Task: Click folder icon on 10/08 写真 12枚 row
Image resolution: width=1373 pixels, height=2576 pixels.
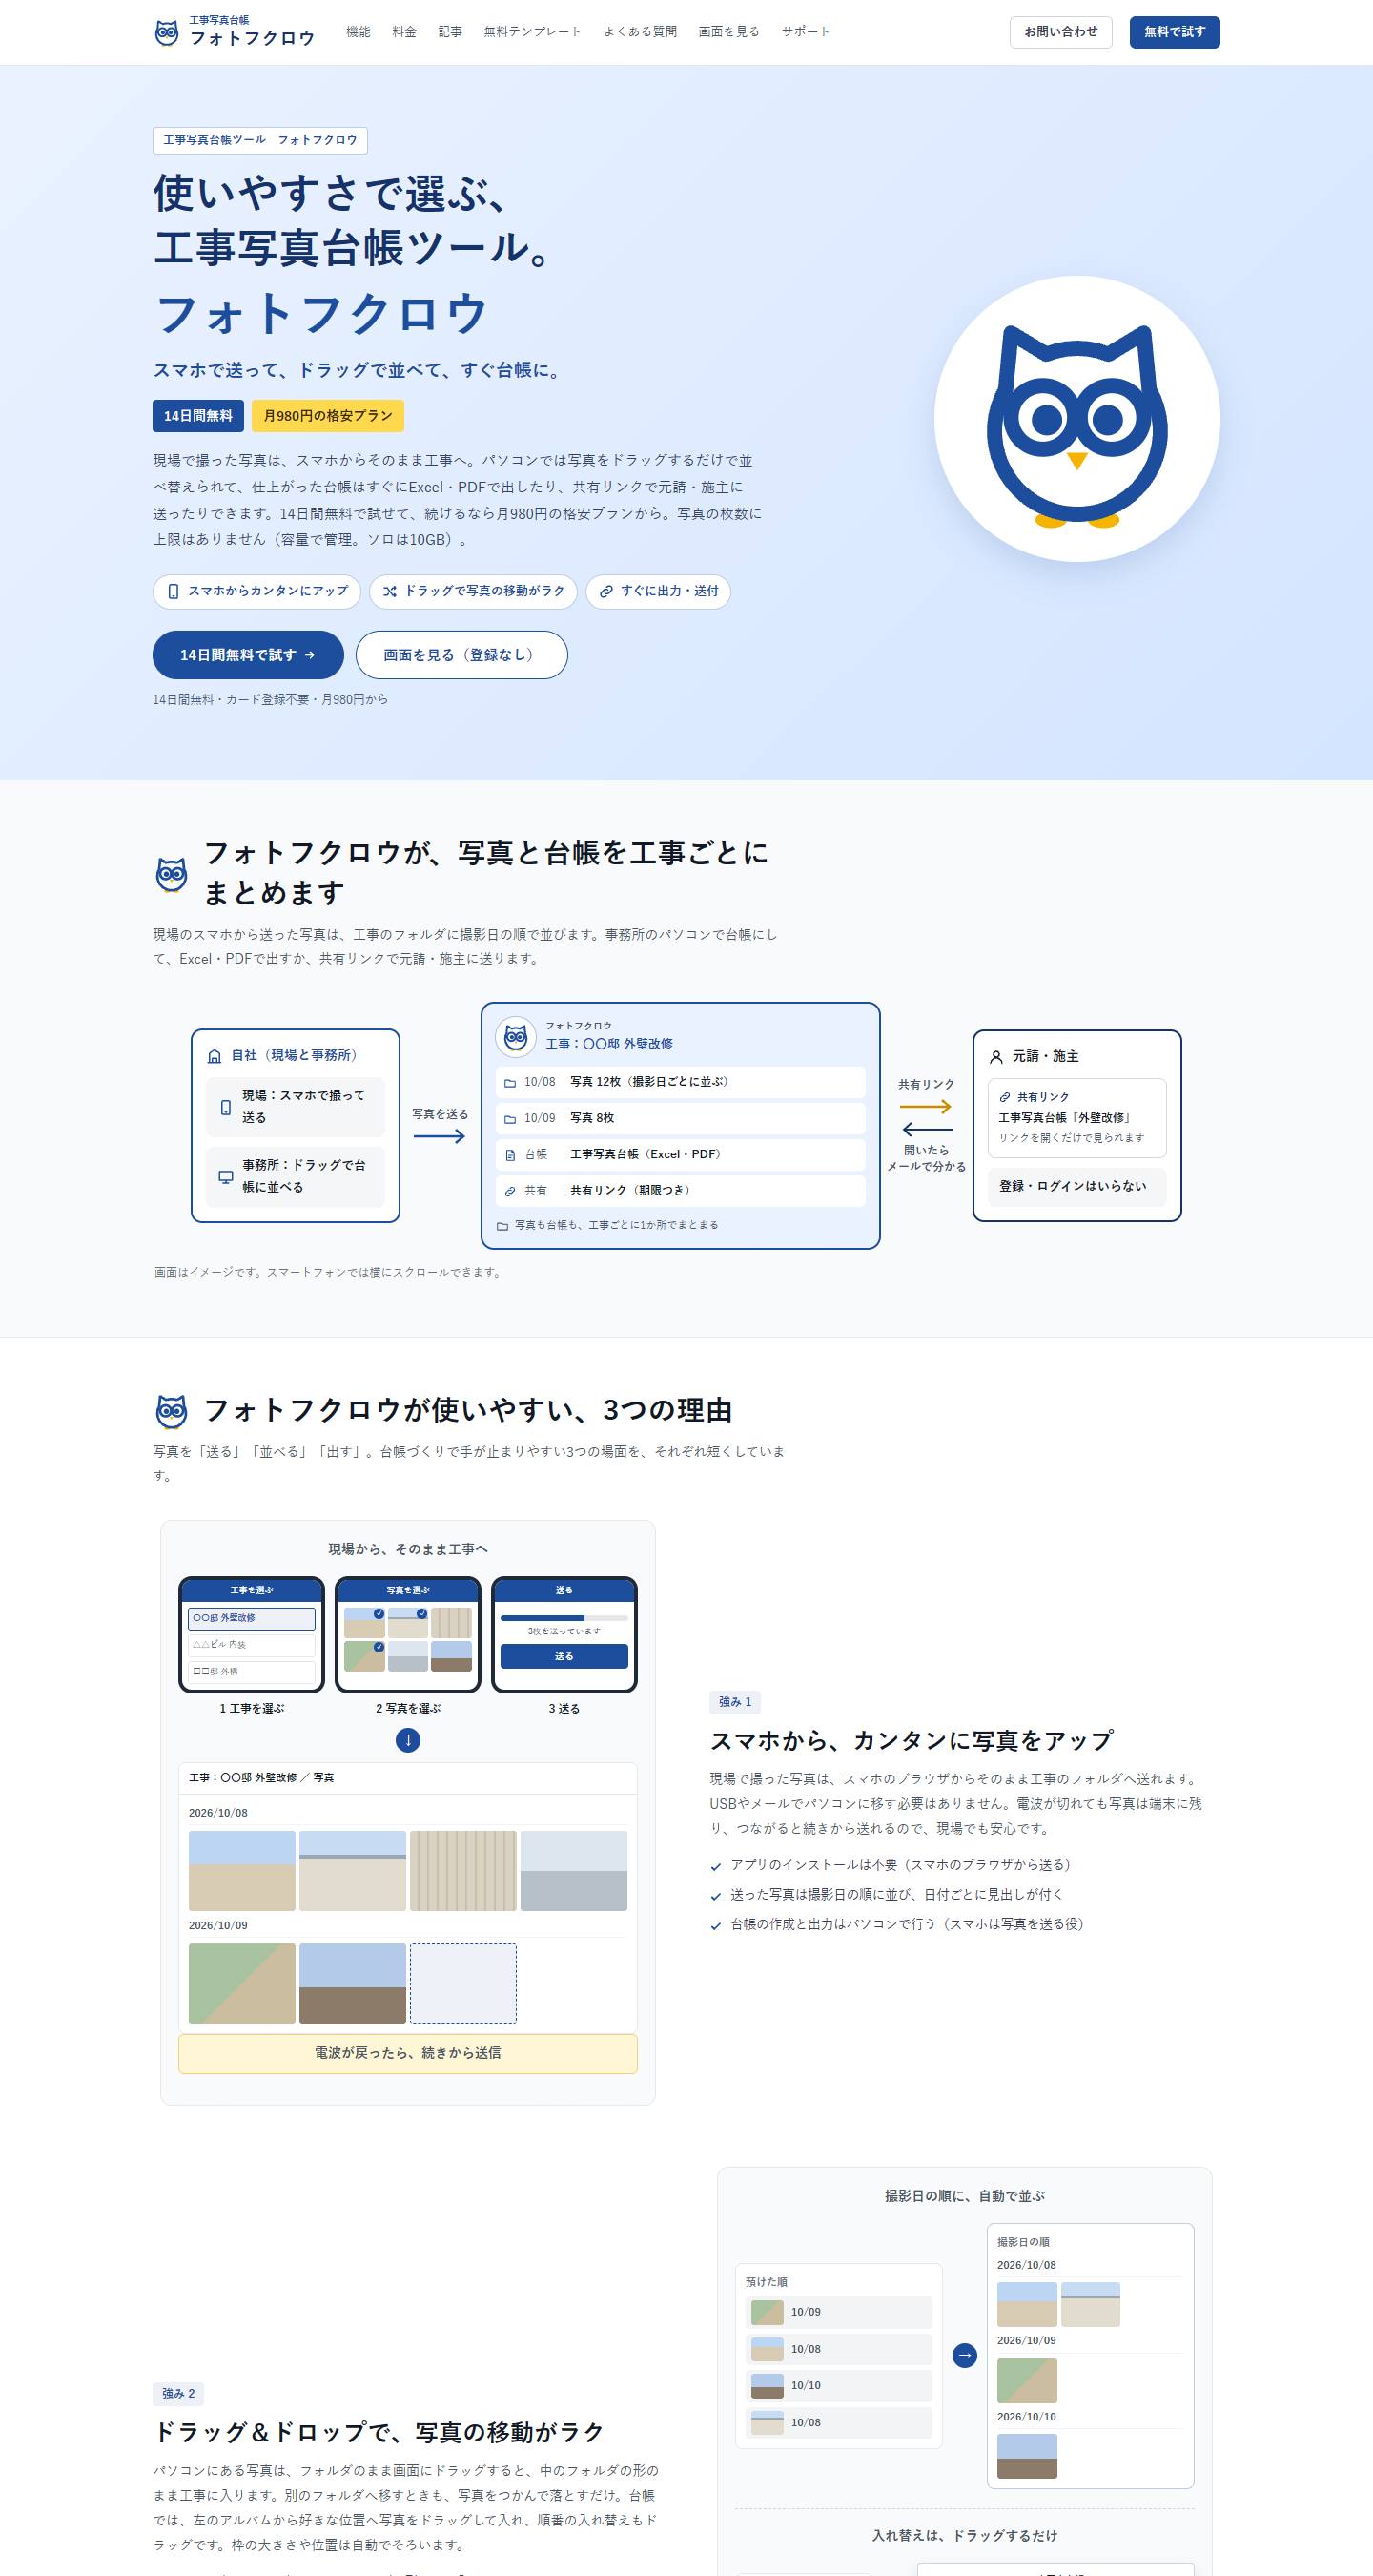Action: tap(509, 1083)
